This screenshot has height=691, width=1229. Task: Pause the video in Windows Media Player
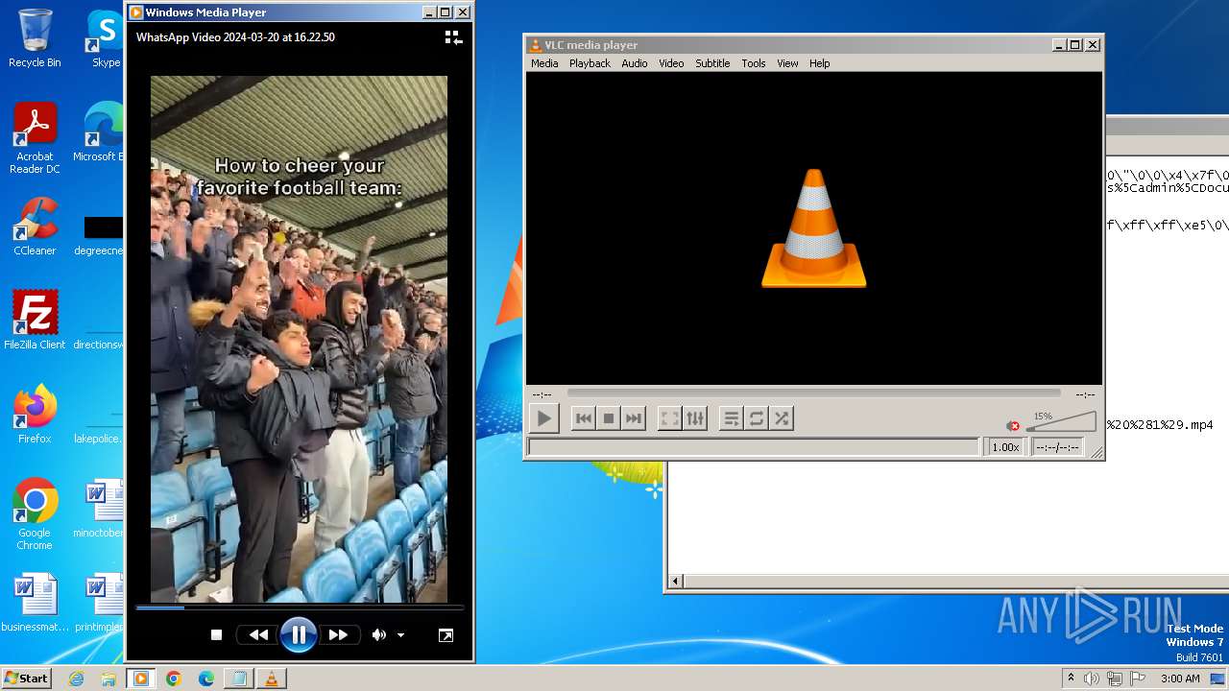pos(299,634)
